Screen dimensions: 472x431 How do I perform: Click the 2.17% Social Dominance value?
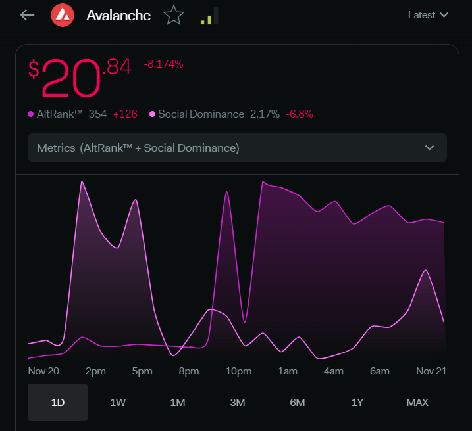coord(265,114)
